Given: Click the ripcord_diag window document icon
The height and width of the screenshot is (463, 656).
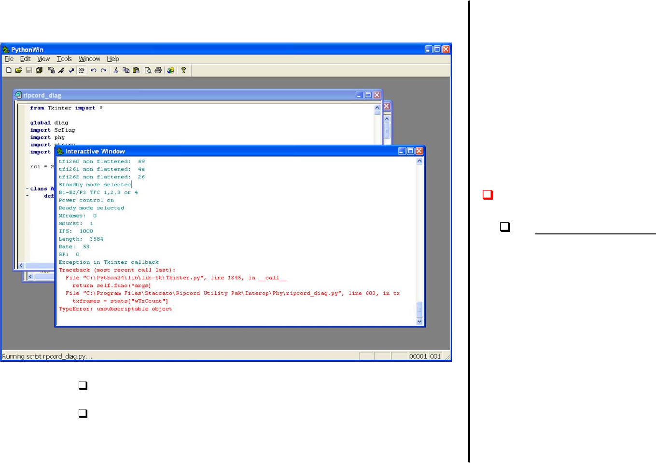Looking at the screenshot, I should pos(18,95).
